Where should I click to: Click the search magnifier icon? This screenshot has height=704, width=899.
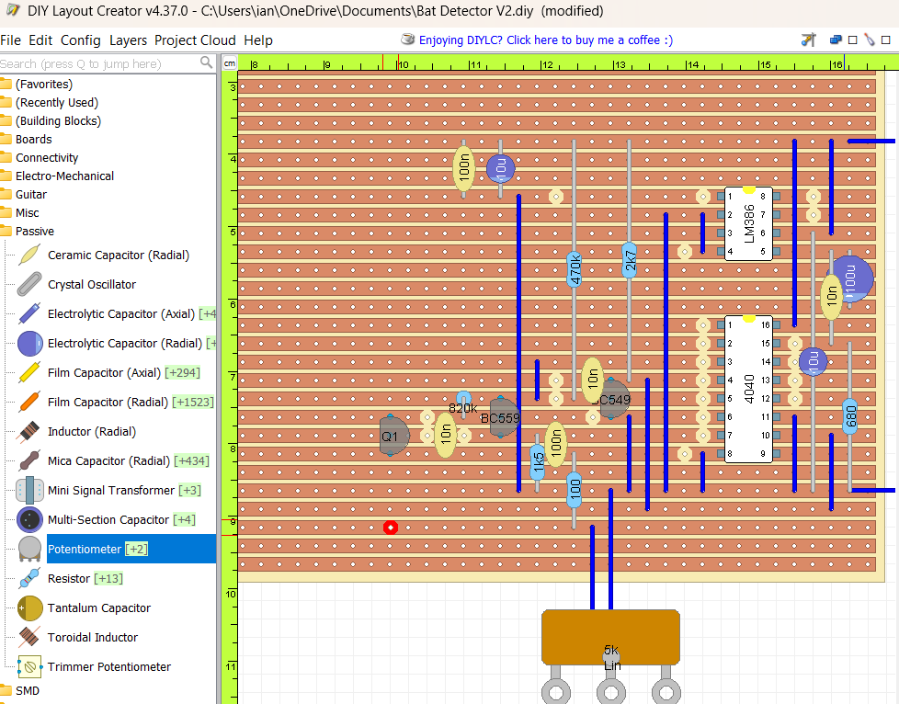(206, 62)
